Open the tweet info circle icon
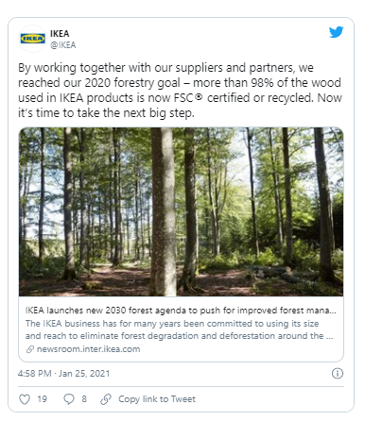Image resolution: width=365 pixels, height=421 pixels. pos(338,374)
